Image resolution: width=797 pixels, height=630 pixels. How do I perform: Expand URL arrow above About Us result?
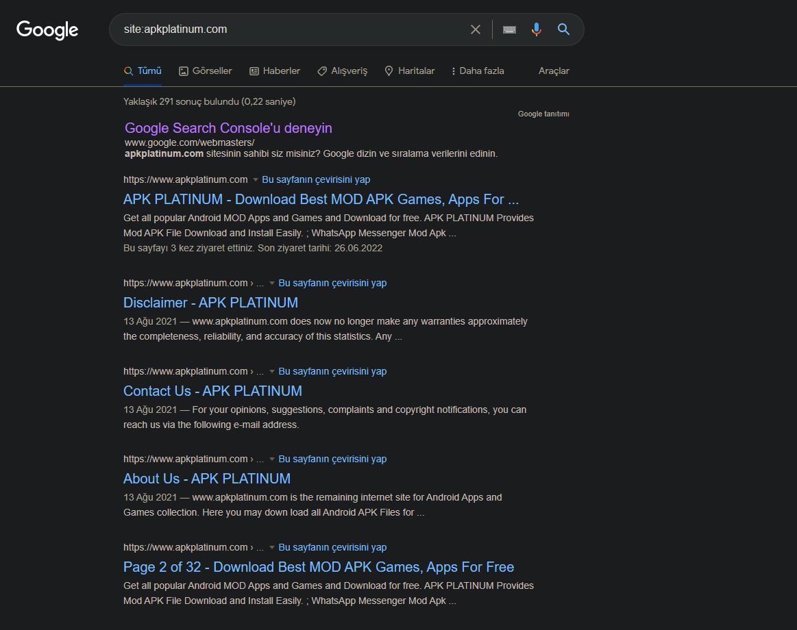coord(272,459)
